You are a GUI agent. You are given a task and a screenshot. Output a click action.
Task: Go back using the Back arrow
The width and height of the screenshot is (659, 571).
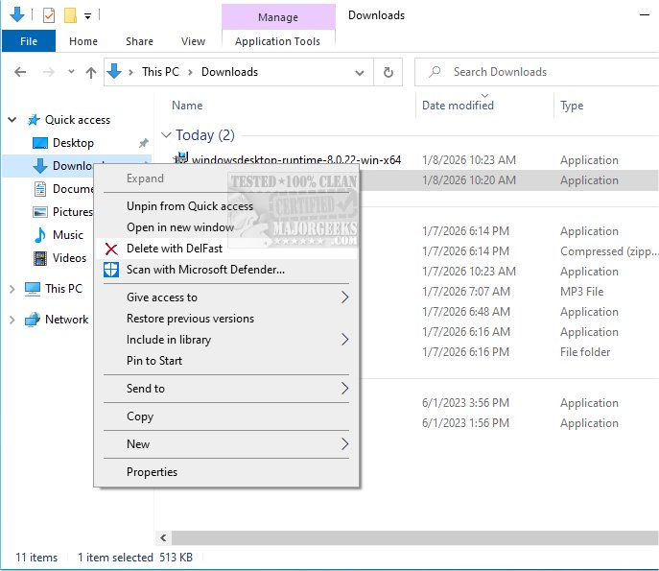(x=20, y=72)
